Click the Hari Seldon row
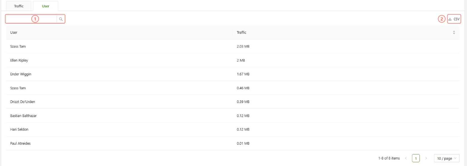The width and height of the screenshot is (467, 166). point(19,129)
